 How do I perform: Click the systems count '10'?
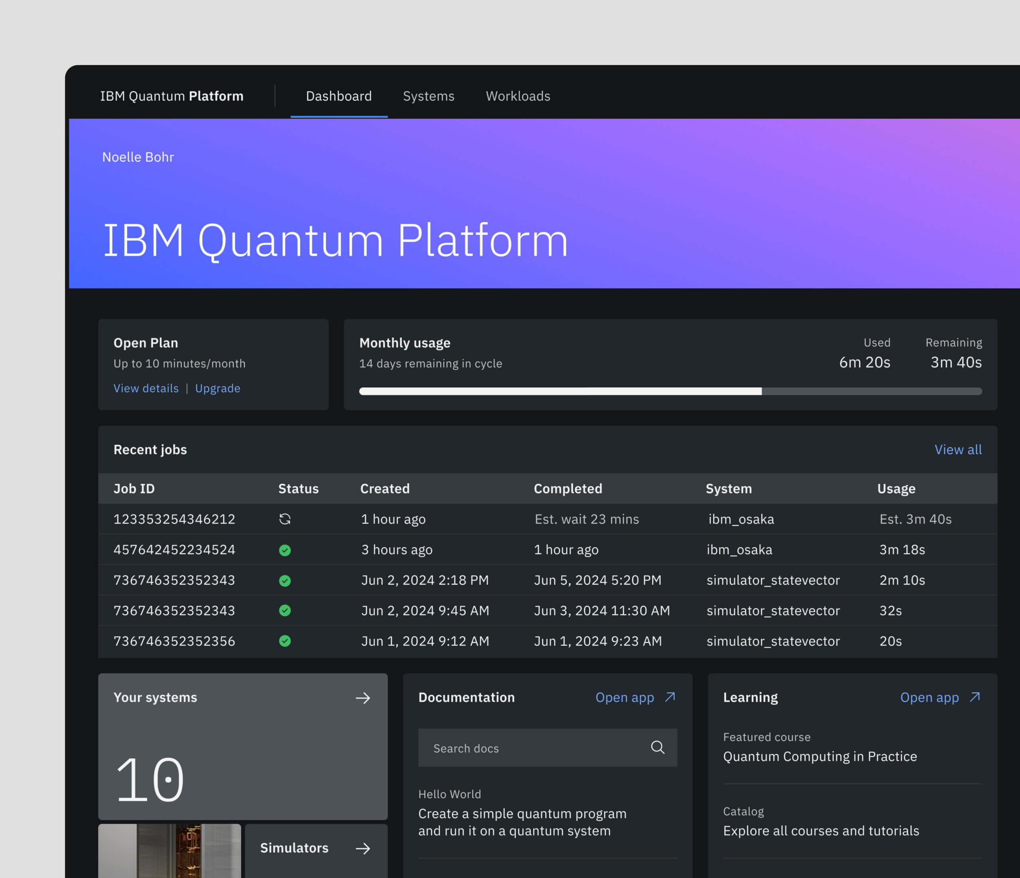[x=150, y=780]
